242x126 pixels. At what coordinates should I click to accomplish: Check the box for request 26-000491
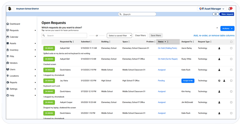(x=231, y=70)
